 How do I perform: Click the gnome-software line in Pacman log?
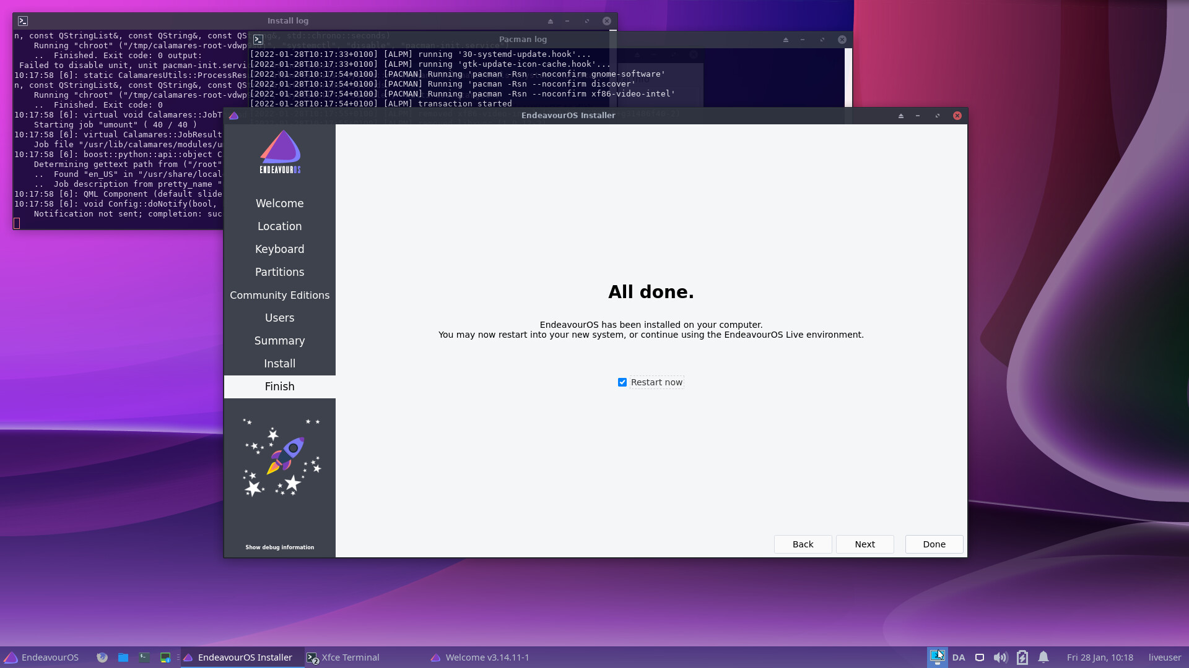tap(458, 74)
